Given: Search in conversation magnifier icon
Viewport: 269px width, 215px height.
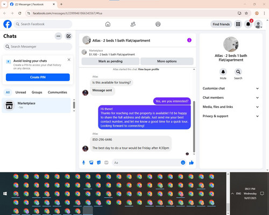Looking at the screenshot, I should pos(238,72).
